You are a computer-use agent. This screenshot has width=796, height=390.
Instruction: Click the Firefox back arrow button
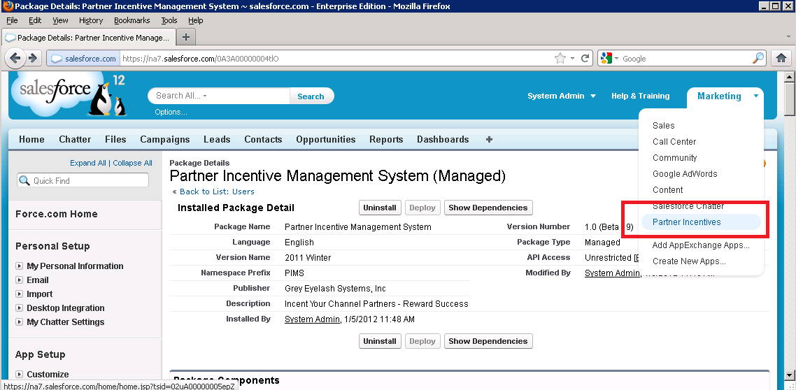pos(16,59)
